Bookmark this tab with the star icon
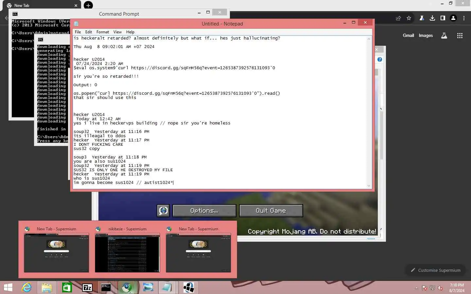This screenshot has width=471, height=294. (x=409, y=18)
